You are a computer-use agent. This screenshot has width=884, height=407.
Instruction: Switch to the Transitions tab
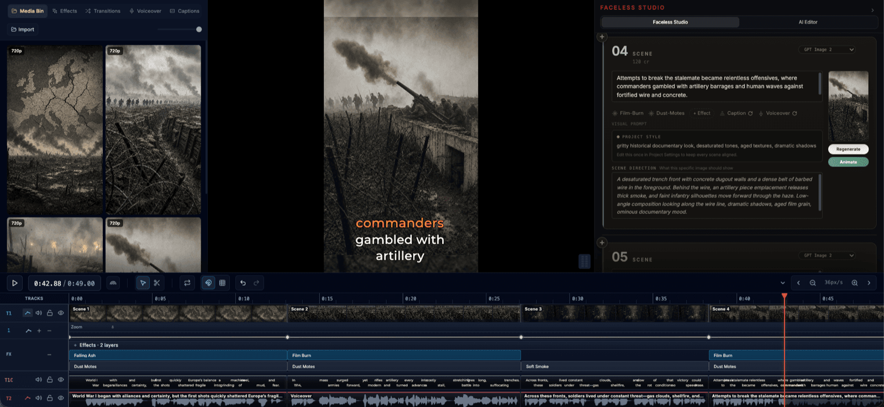103,11
